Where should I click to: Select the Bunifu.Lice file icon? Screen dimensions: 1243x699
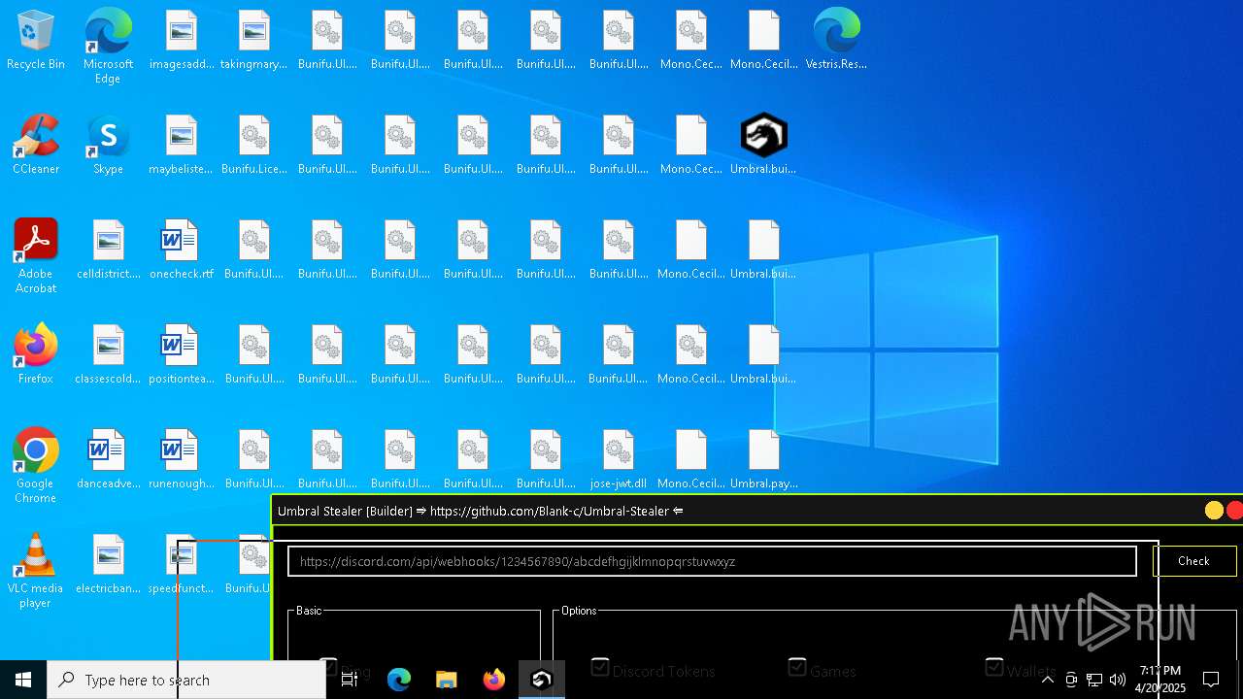pos(254,146)
